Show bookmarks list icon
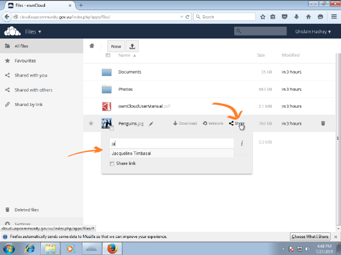The width and height of the screenshot is (341, 255). [x=273, y=16]
